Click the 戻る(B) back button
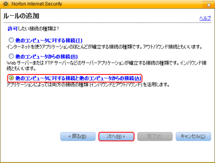 (x=78, y=136)
